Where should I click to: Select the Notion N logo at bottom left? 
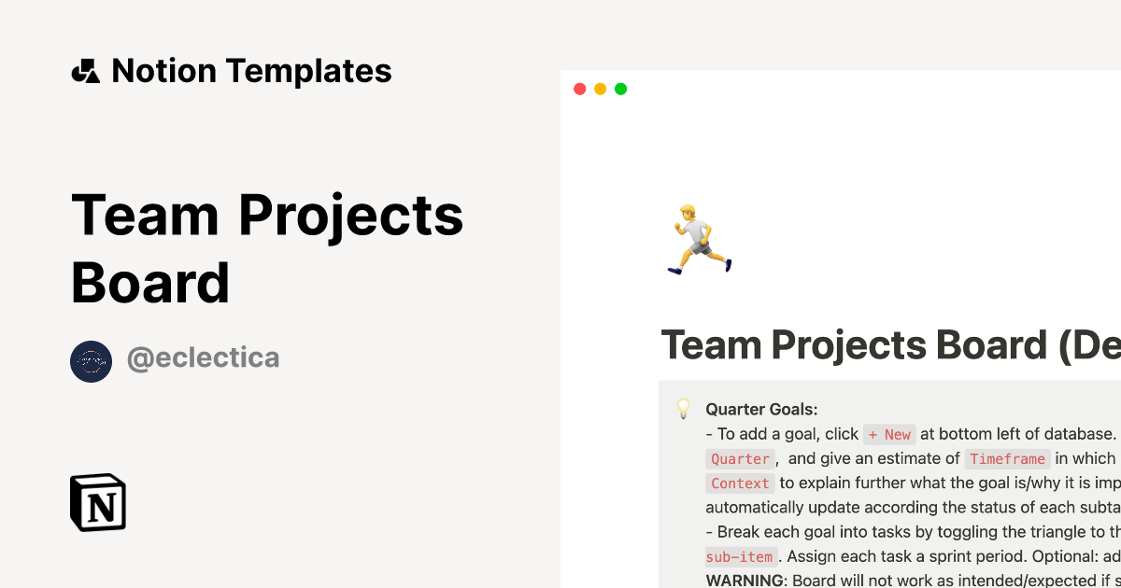[98, 503]
